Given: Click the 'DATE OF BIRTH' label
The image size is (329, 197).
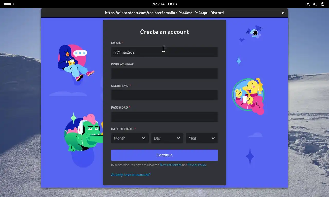Looking at the screenshot, I should (x=122, y=129).
